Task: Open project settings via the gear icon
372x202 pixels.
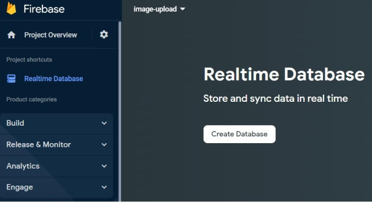Action: [x=104, y=34]
